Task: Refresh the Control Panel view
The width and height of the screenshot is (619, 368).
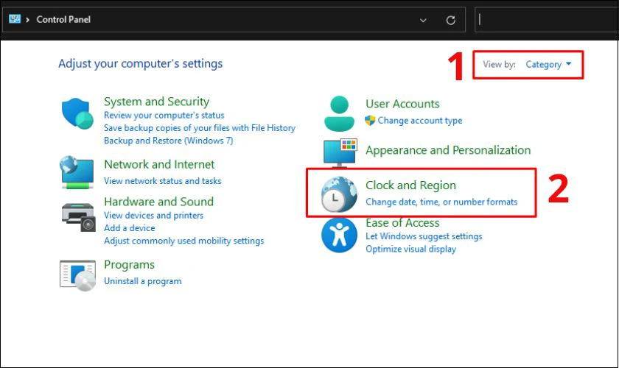Action: coord(450,20)
